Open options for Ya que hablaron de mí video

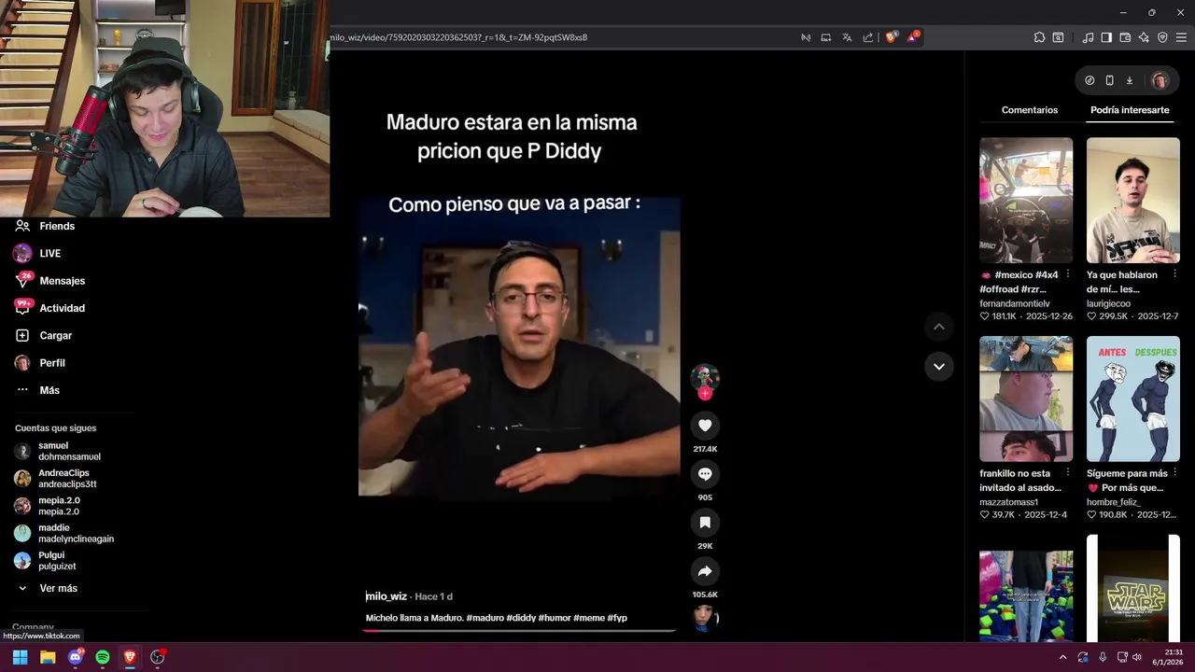1174,274
